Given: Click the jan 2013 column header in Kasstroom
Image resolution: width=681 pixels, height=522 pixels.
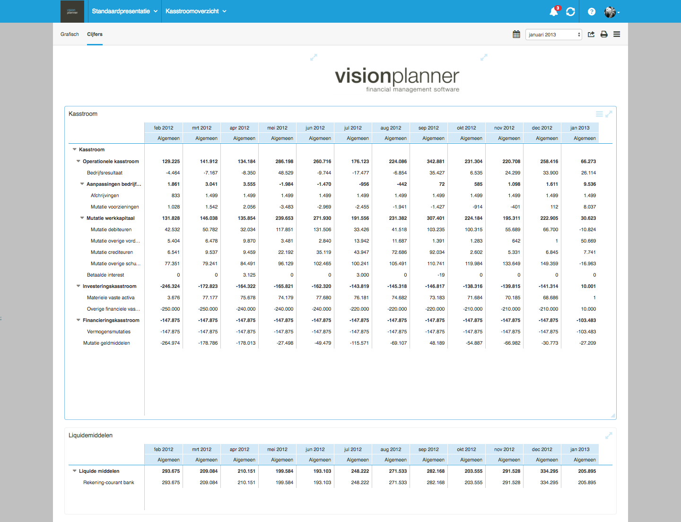Looking at the screenshot, I should coord(580,128).
